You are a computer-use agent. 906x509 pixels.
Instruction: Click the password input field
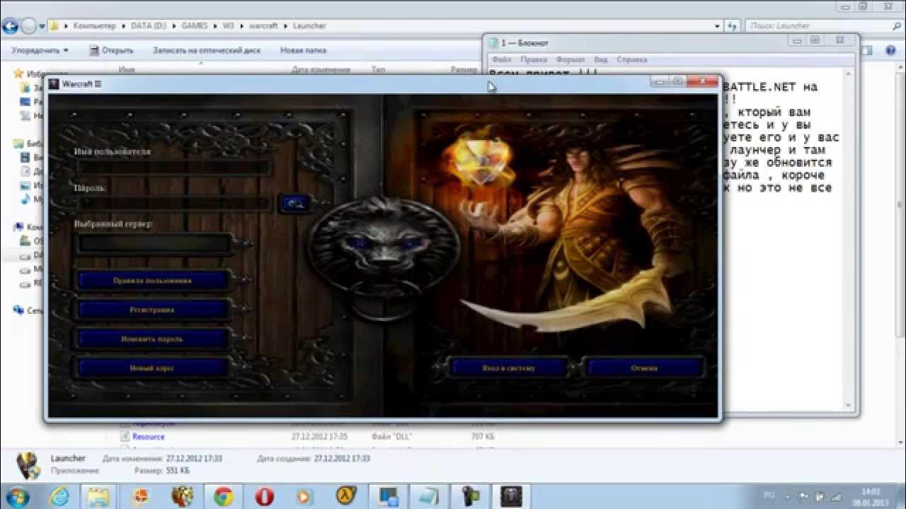tap(174, 204)
